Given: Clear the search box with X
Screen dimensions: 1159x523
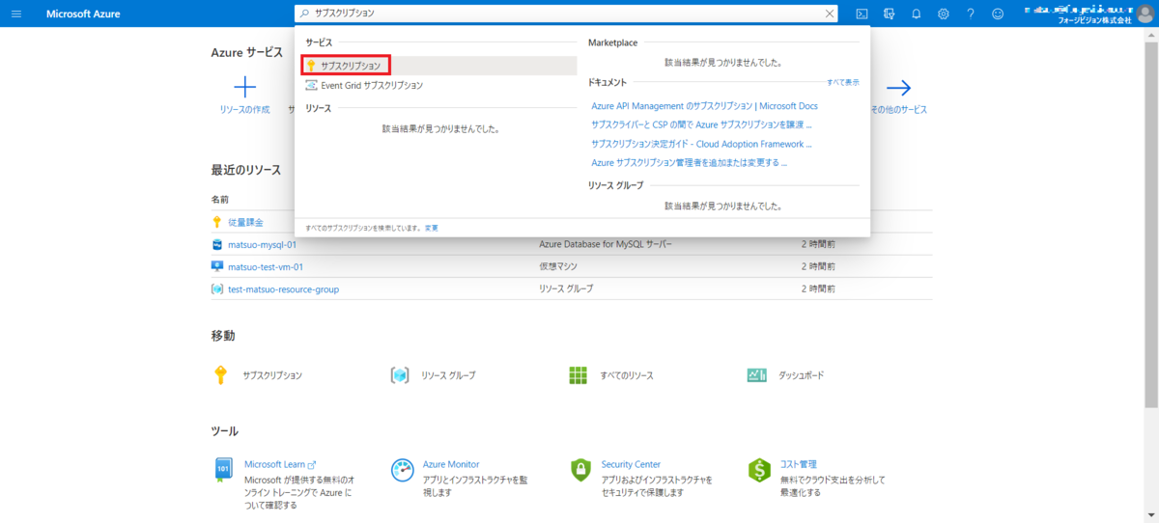Looking at the screenshot, I should (829, 14).
